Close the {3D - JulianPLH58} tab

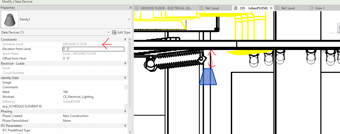[271, 8]
